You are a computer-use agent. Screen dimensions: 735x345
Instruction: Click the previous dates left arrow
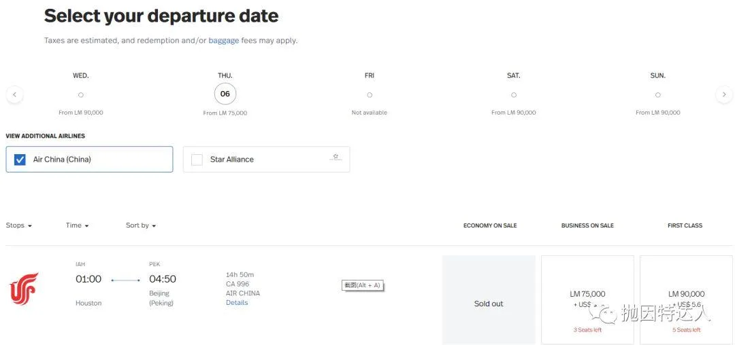[14, 94]
